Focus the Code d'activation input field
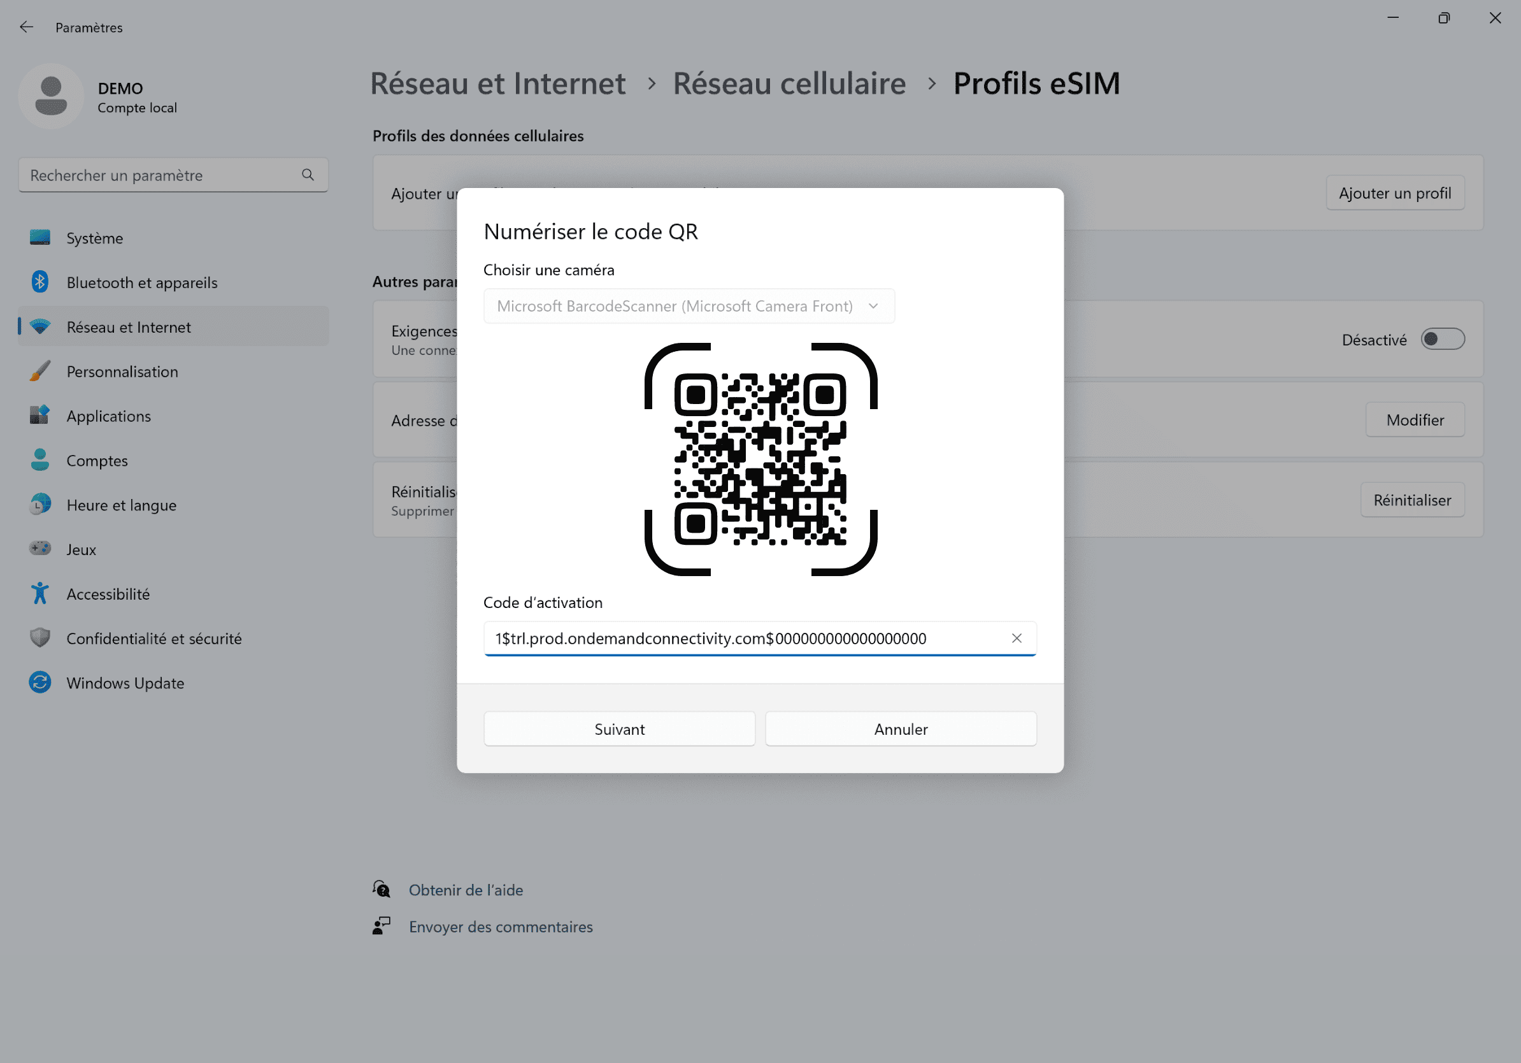 (760, 638)
